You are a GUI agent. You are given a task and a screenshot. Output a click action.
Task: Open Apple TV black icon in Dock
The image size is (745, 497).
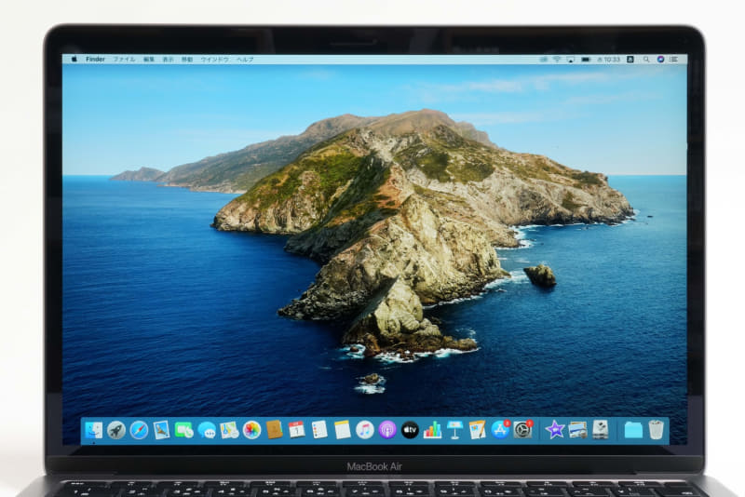coord(410,430)
